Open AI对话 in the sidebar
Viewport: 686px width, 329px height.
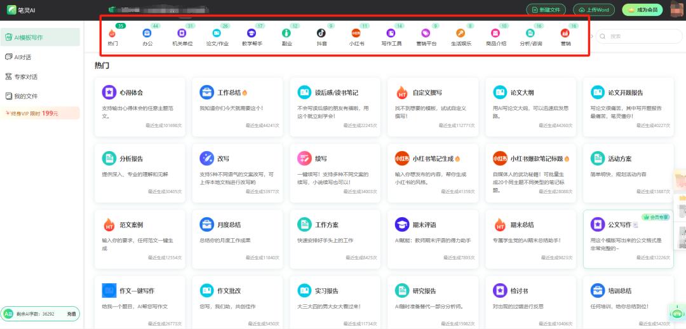point(40,57)
